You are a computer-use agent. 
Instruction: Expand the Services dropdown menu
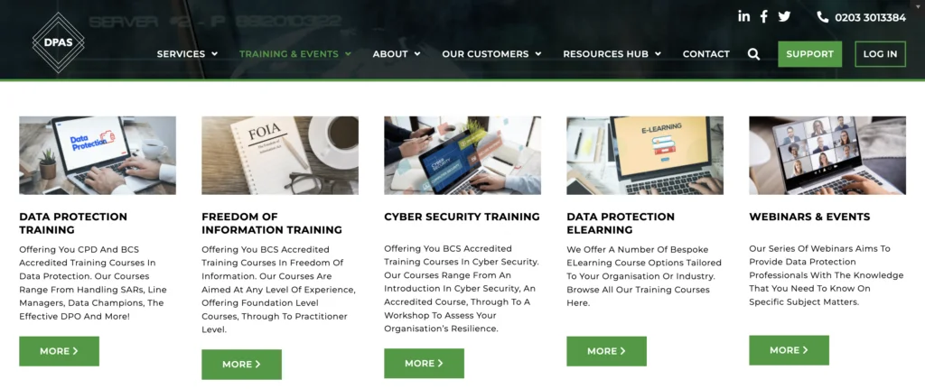click(x=187, y=53)
